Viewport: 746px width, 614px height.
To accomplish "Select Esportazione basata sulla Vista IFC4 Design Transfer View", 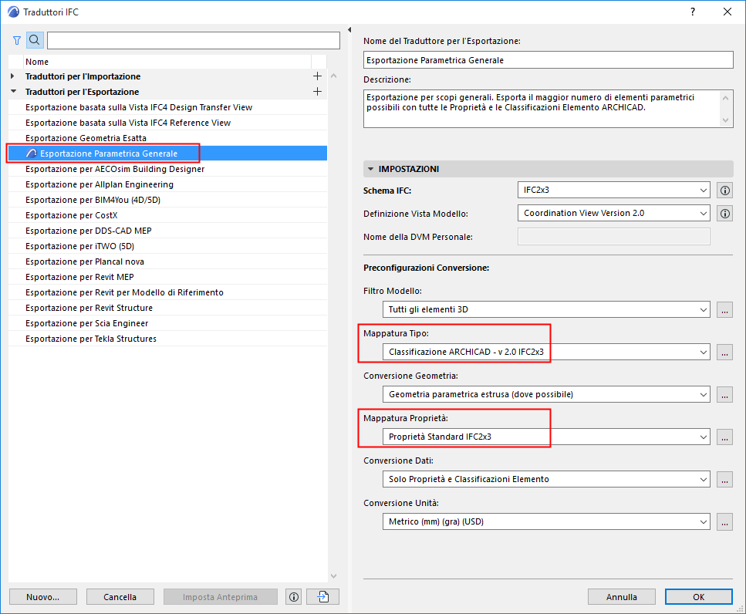I will pos(167,107).
